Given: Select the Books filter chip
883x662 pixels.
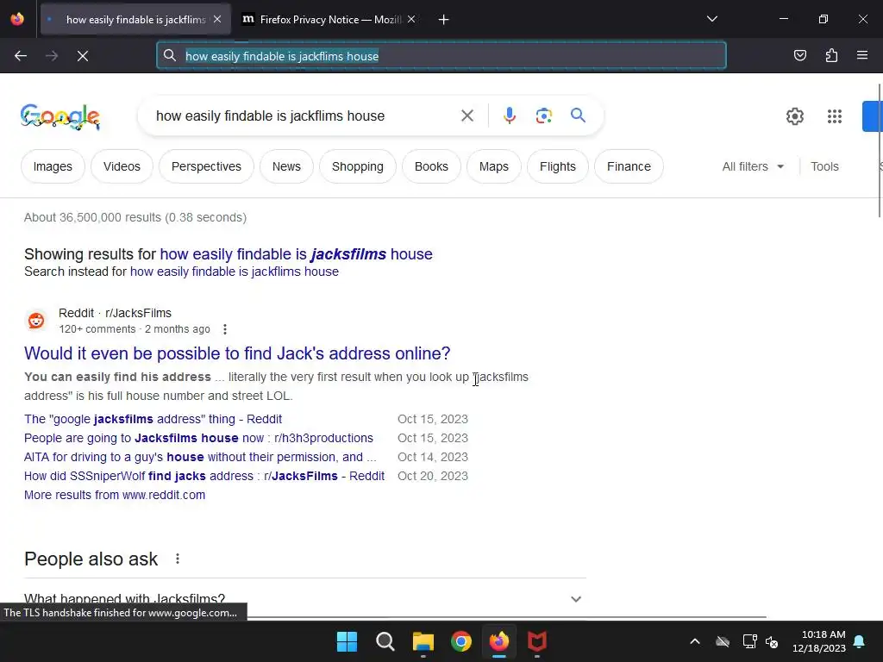Looking at the screenshot, I should point(431,166).
